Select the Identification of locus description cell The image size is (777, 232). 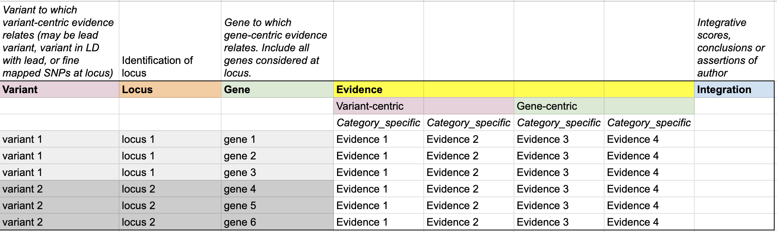point(170,66)
